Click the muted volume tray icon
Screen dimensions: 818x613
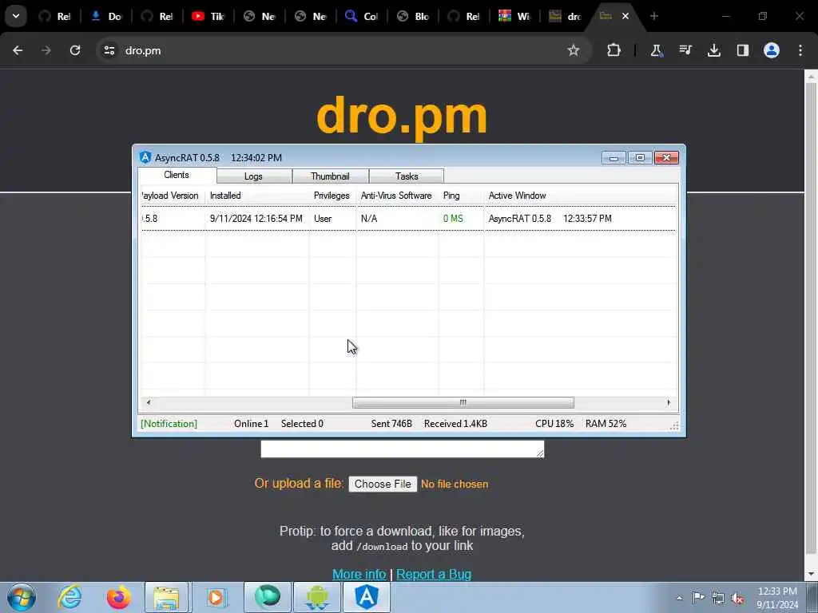coord(737,599)
